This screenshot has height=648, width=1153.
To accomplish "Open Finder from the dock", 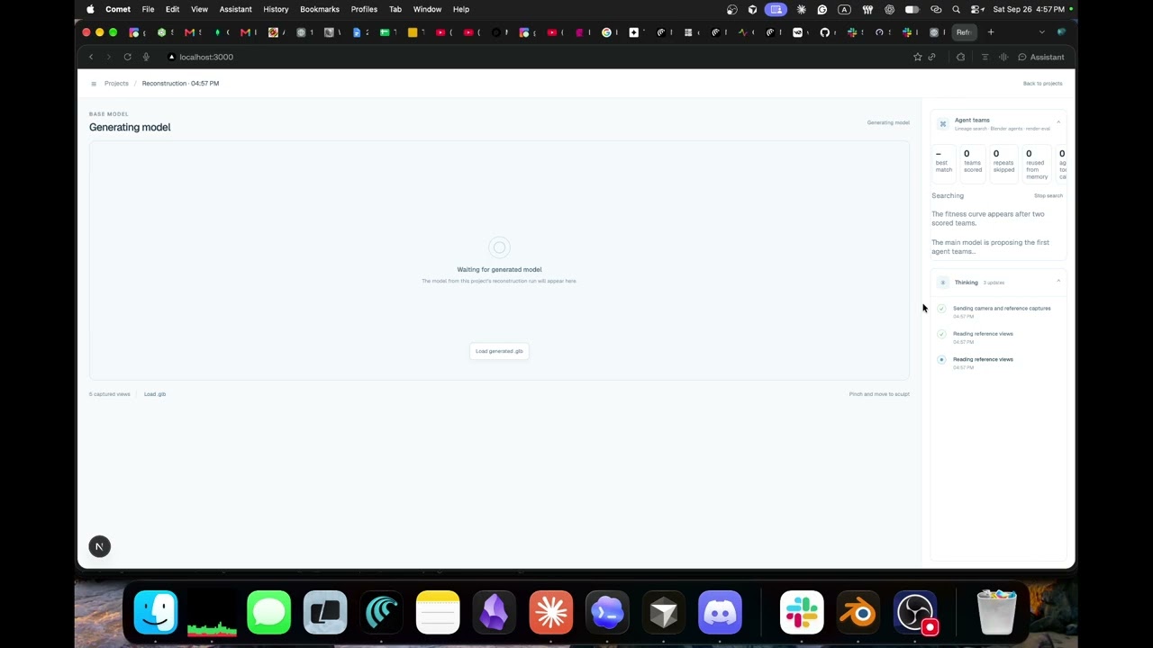I will click(x=156, y=613).
